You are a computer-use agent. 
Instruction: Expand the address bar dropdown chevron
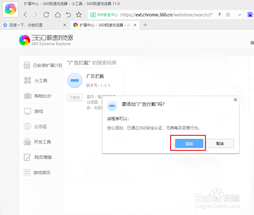click(239, 15)
